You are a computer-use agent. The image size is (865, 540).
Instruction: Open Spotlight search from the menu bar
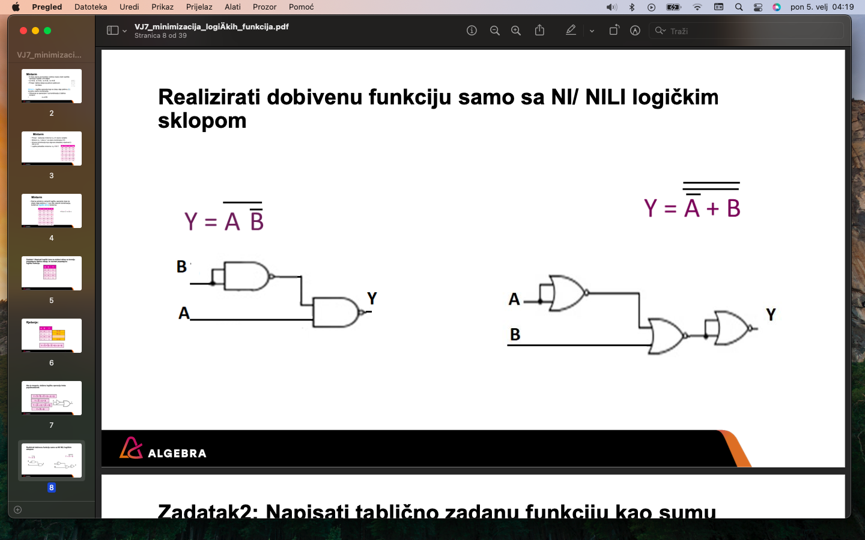tap(739, 7)
